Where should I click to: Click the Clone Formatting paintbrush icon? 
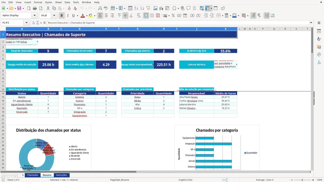[x=69, y=8]
